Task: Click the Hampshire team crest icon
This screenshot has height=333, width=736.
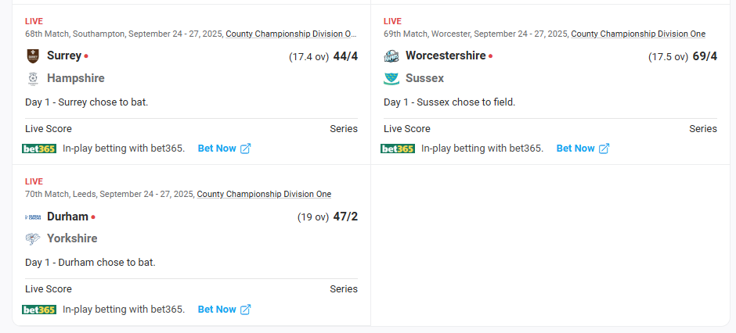Action: pos(33,79)
